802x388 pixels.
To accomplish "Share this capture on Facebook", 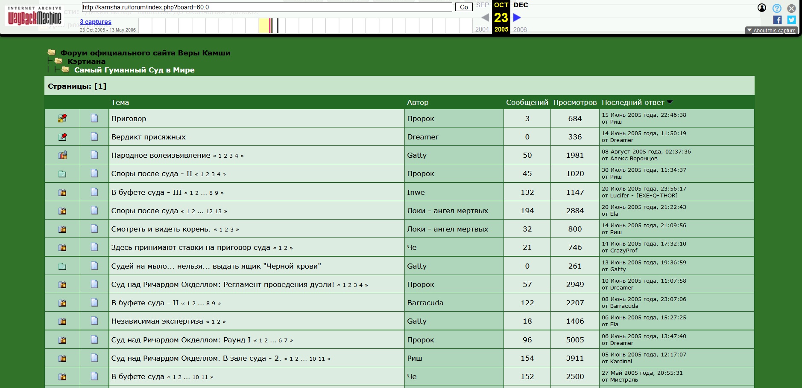I will pyautogui.click(x=777, y=20).
